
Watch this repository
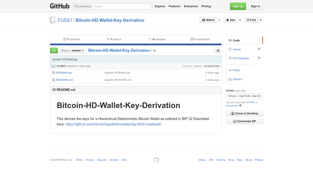[208, 20]
